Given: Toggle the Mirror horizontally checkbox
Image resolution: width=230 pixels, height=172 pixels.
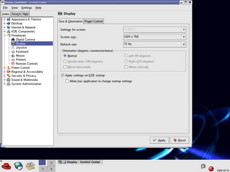Looking at the screenshot, I should coord(65,67).
